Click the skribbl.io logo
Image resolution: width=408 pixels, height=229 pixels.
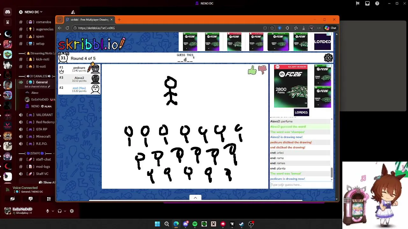click(92, 44)
